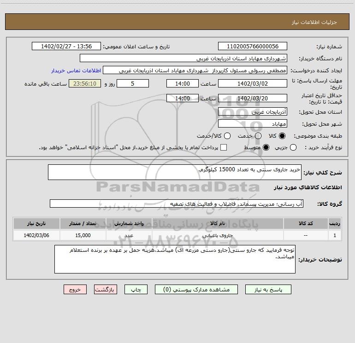Select the کالا radio button
355x343 pixels.
pyautogui.click(x=282, y=136)
